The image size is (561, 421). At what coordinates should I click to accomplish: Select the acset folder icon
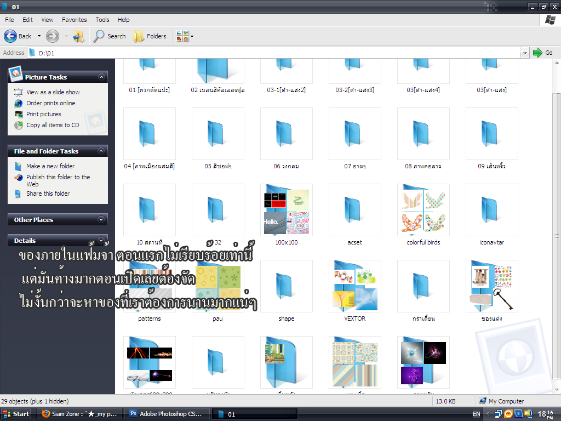coord(355,210)
